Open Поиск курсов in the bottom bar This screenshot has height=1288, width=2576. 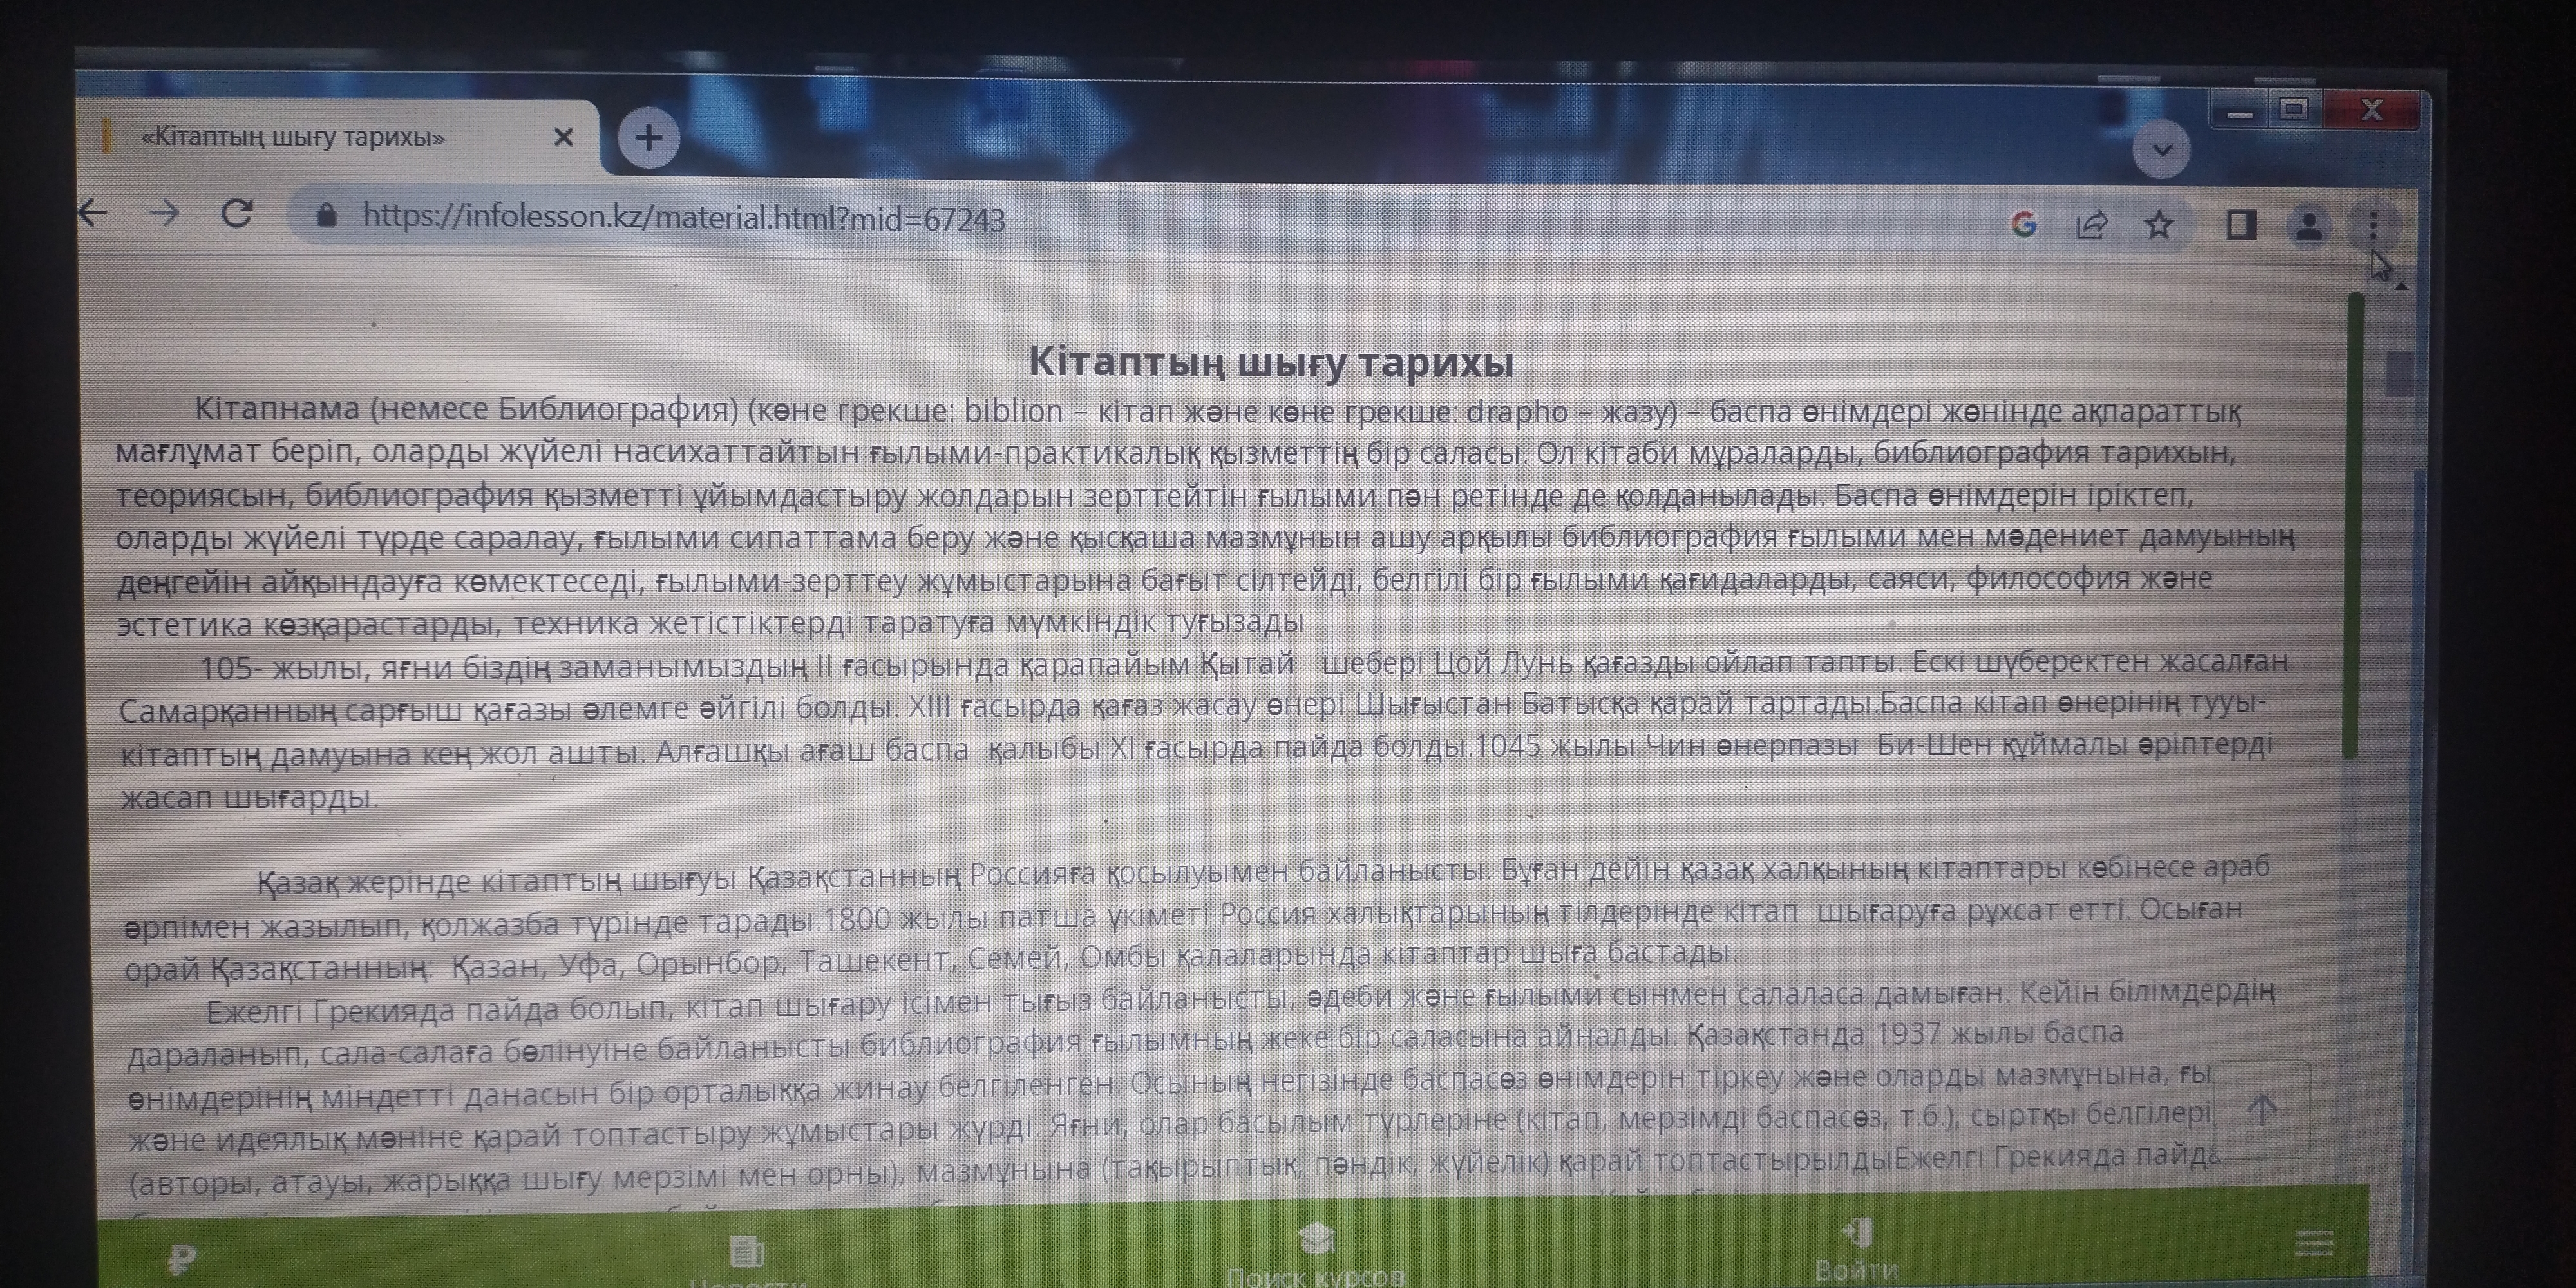[1315, 1276]
